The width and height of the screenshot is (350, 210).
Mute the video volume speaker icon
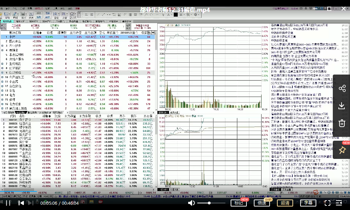191,203
